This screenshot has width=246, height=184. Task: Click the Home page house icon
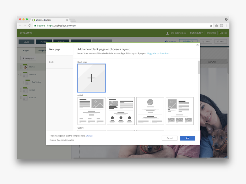click(25, 67)
